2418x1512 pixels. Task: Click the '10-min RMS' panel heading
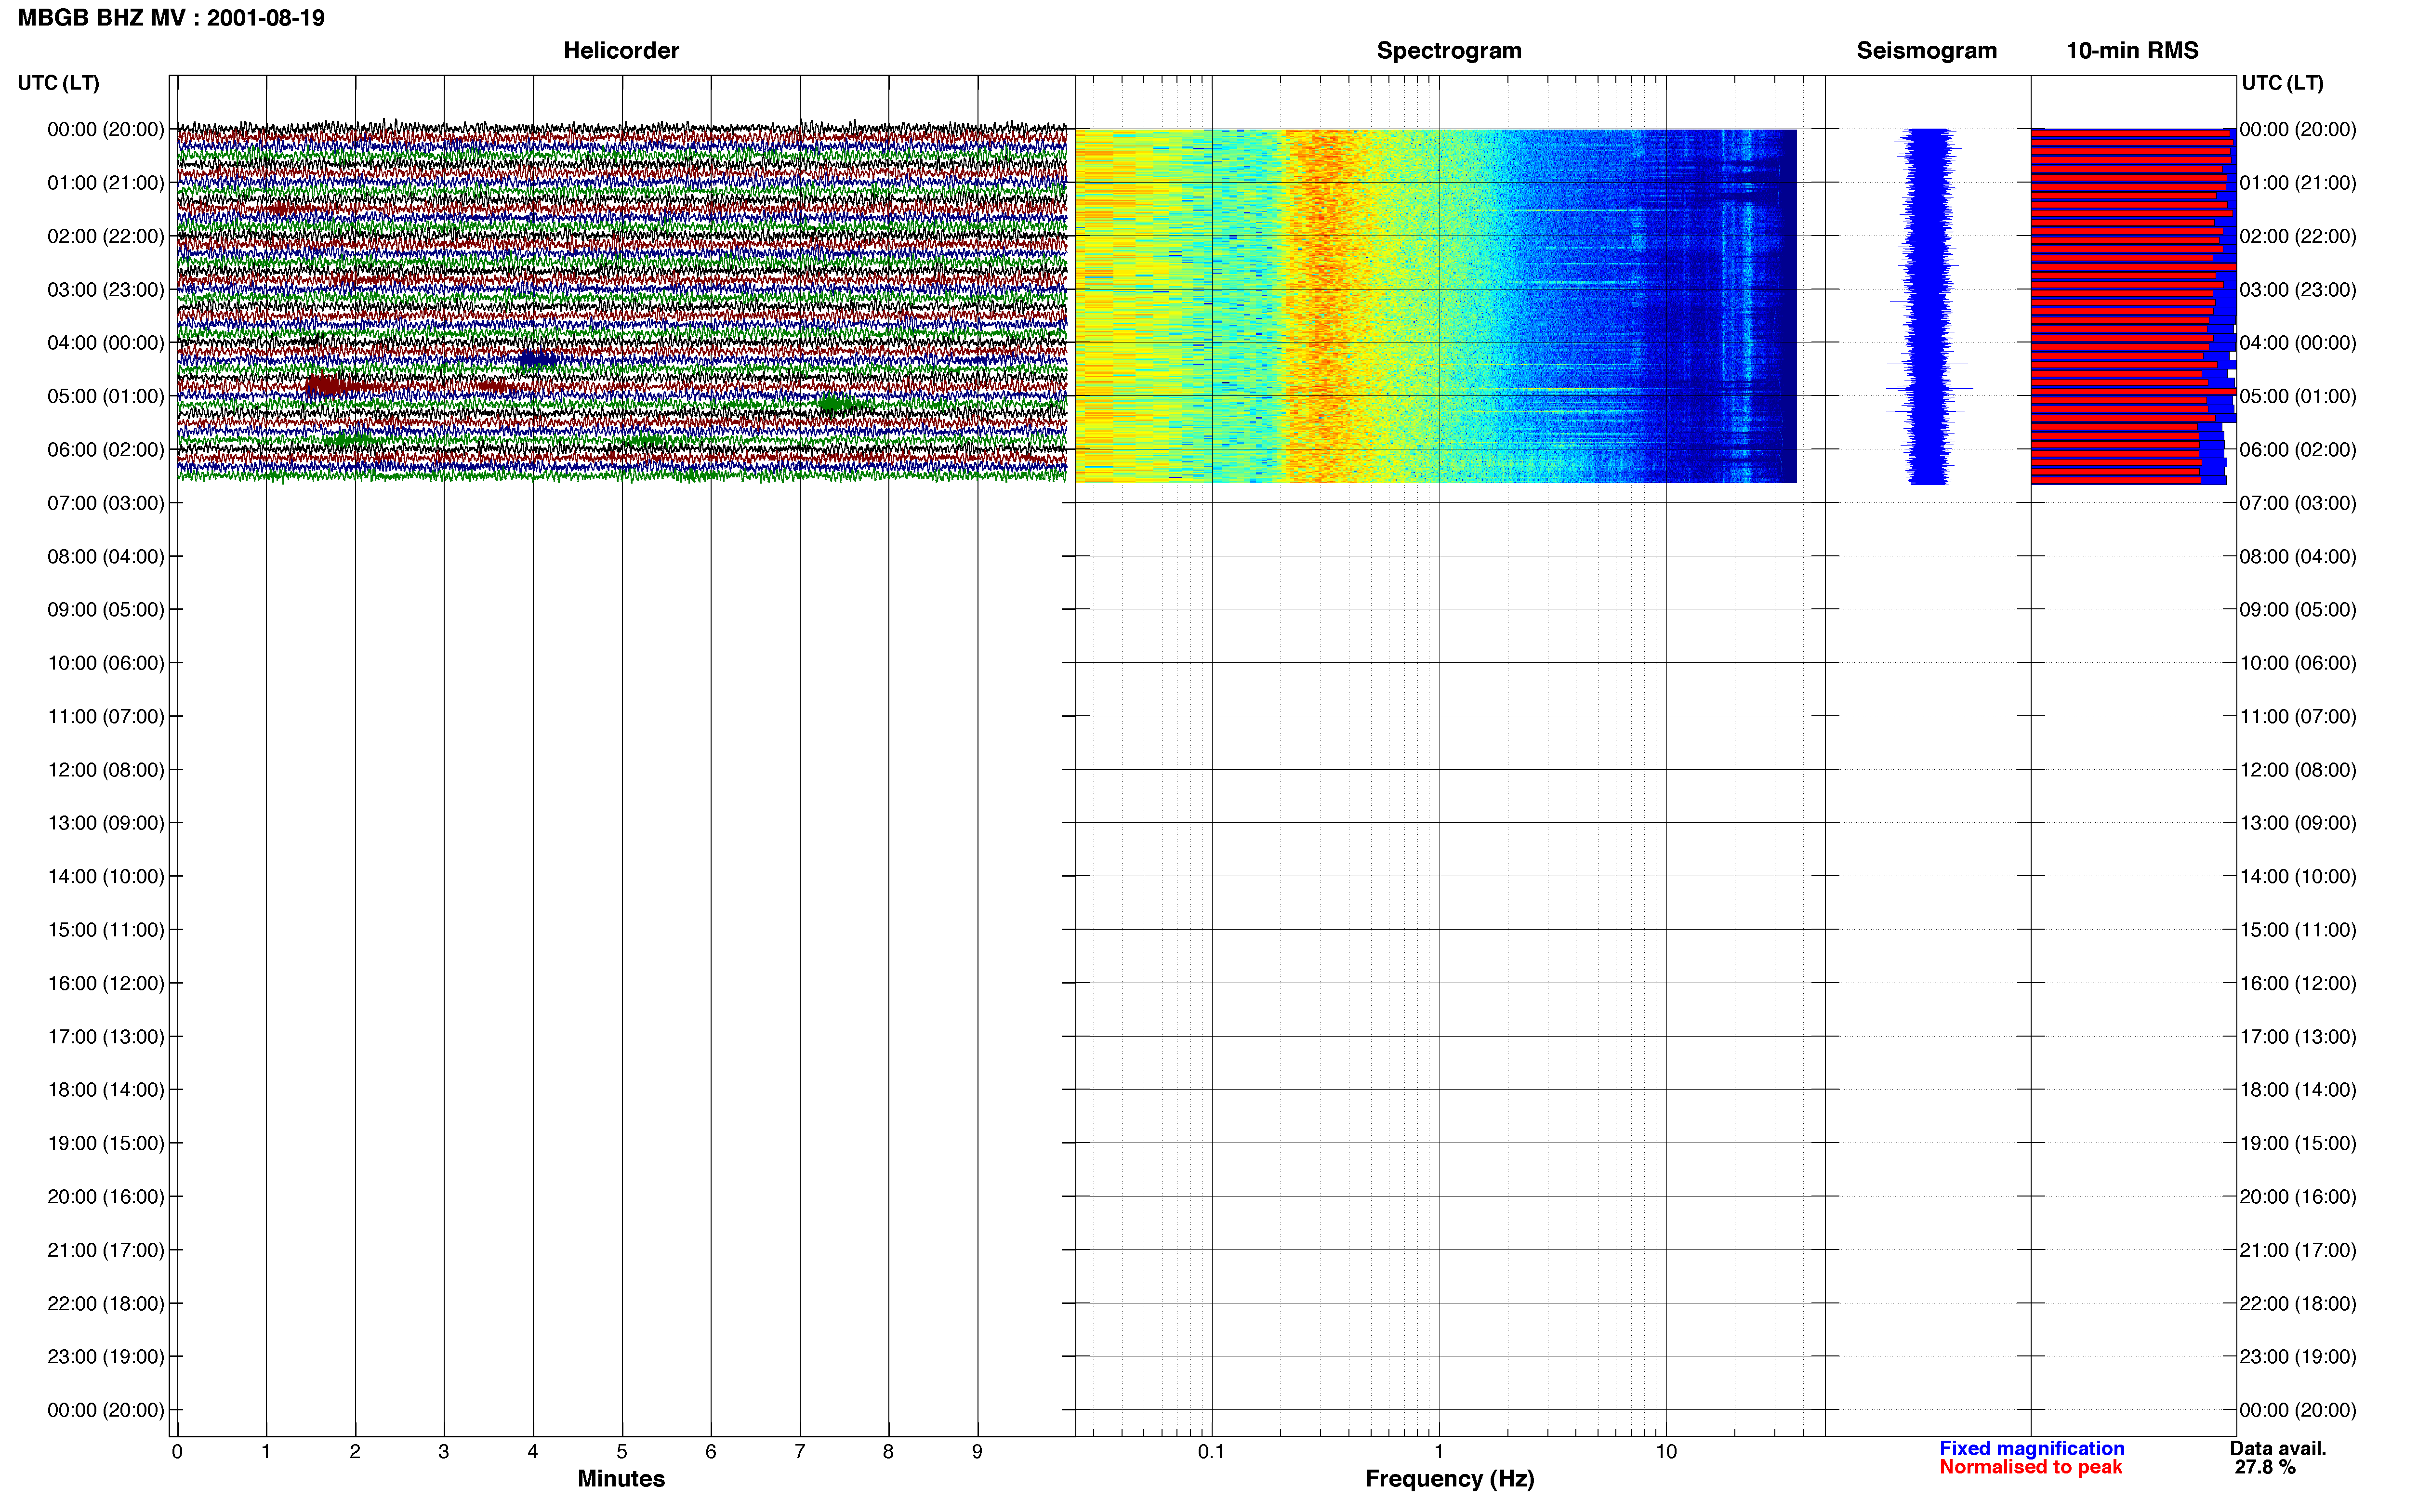coord(2132,50)
